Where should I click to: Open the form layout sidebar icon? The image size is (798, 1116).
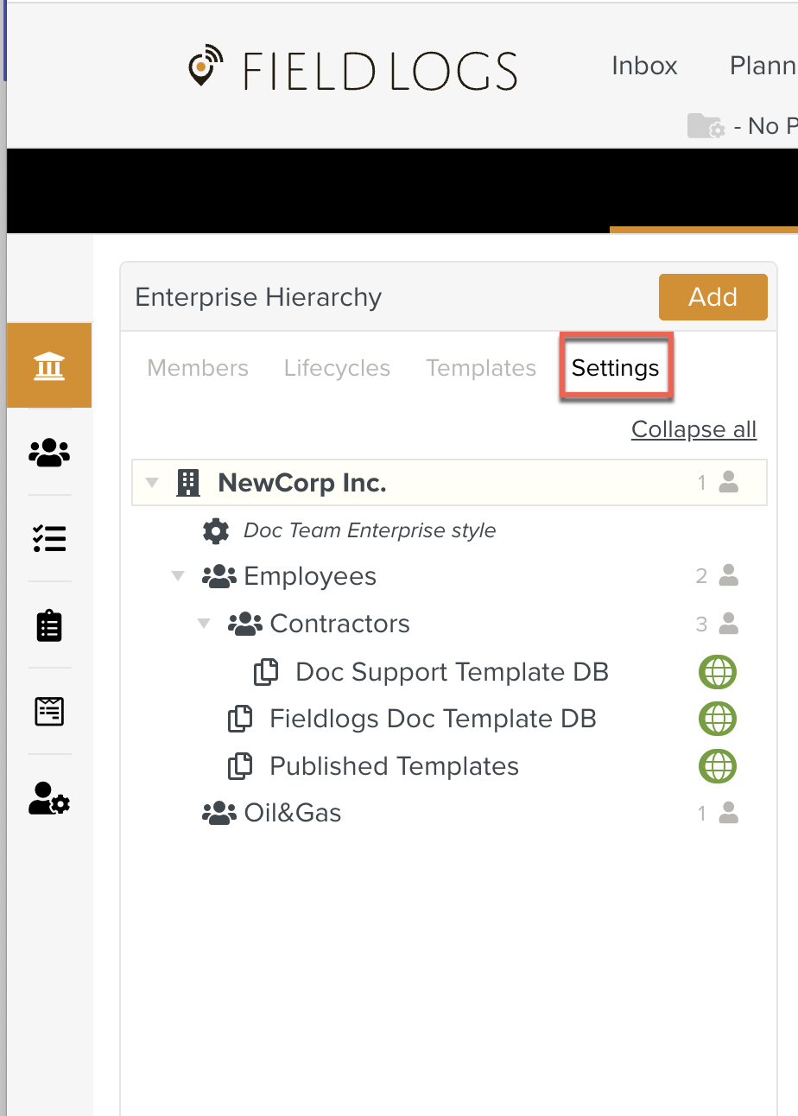[x=49, y=711]
